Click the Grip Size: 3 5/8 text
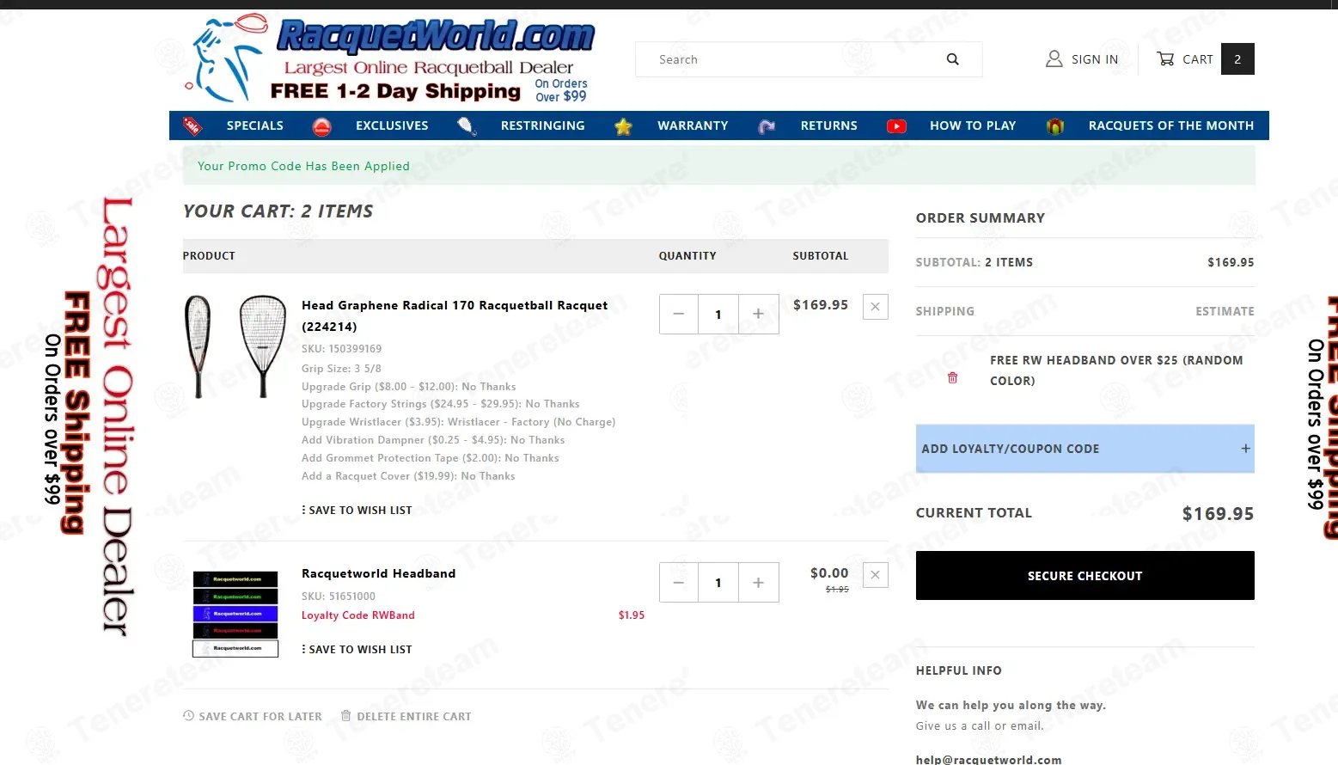Viewport: 1338px width, 765px height. pyautogui.click(x=341, y=369)
